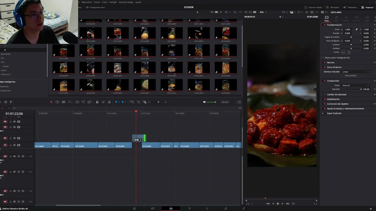
Task: Toggle Zoom X/Y link chain icon
Action: [x=357, y=30]
